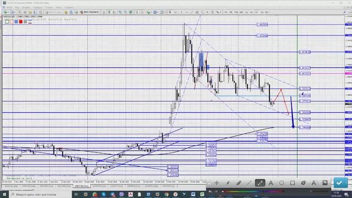Tile chart windows icon
Screen dimensions: 352x198
(130, 12)
